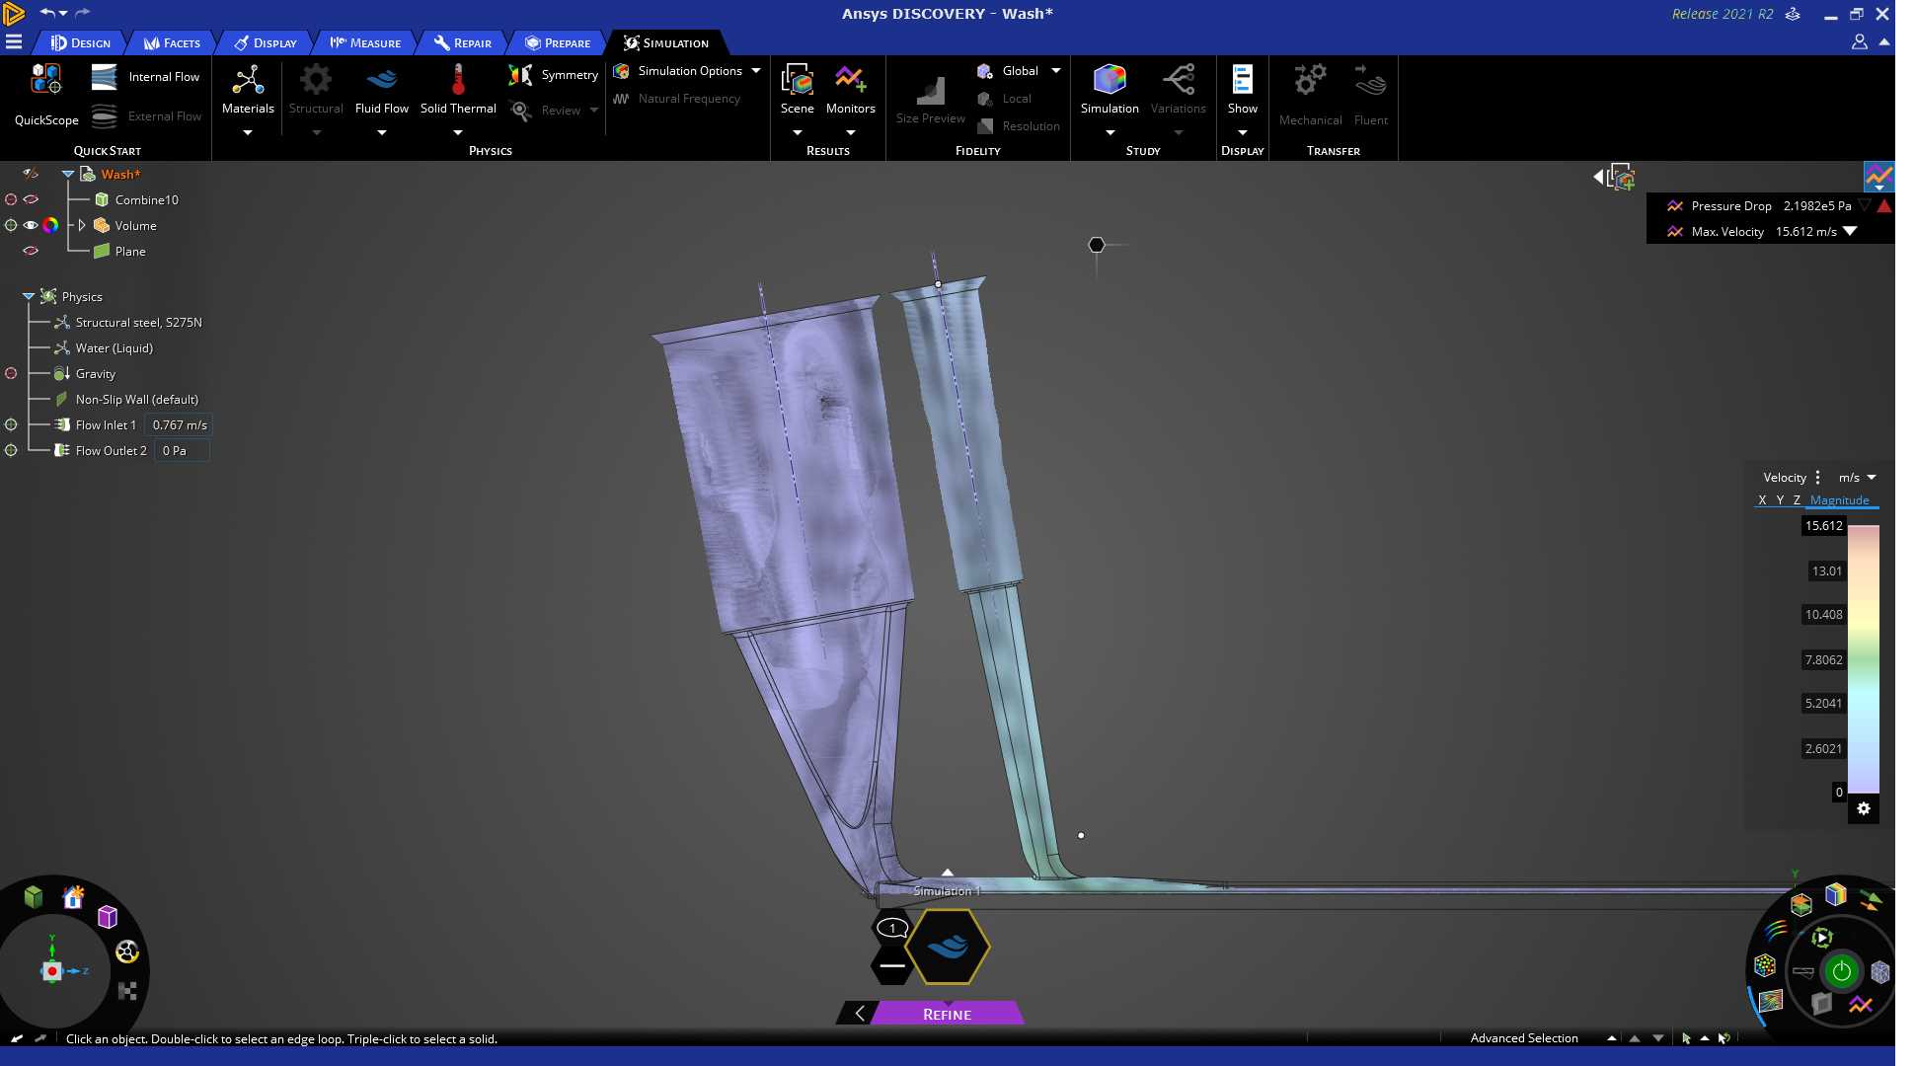Open the Global fidelity dropdown arrow
Screen dimensions: 1915x1066
pyautogui.click(x=1056, y=71)
